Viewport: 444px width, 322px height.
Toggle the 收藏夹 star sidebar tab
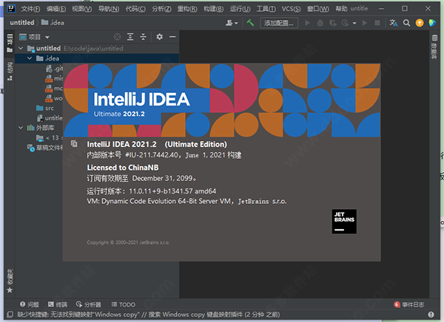click(10, 281)
